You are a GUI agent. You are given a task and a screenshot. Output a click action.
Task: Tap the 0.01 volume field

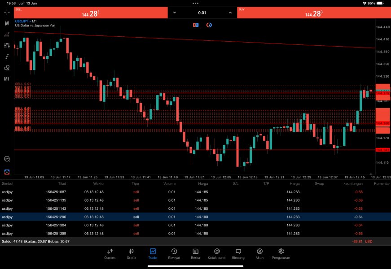tap(202, 13)
